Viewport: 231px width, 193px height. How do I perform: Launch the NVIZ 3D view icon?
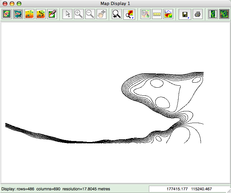tap(29, 14)
